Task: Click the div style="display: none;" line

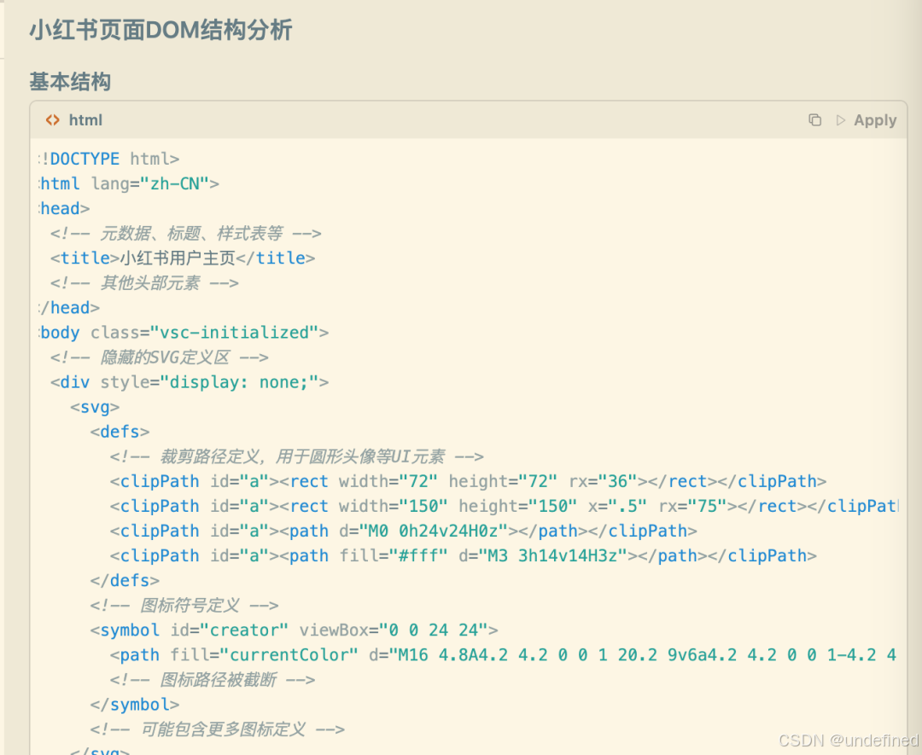Action: [x=190, y=382]
